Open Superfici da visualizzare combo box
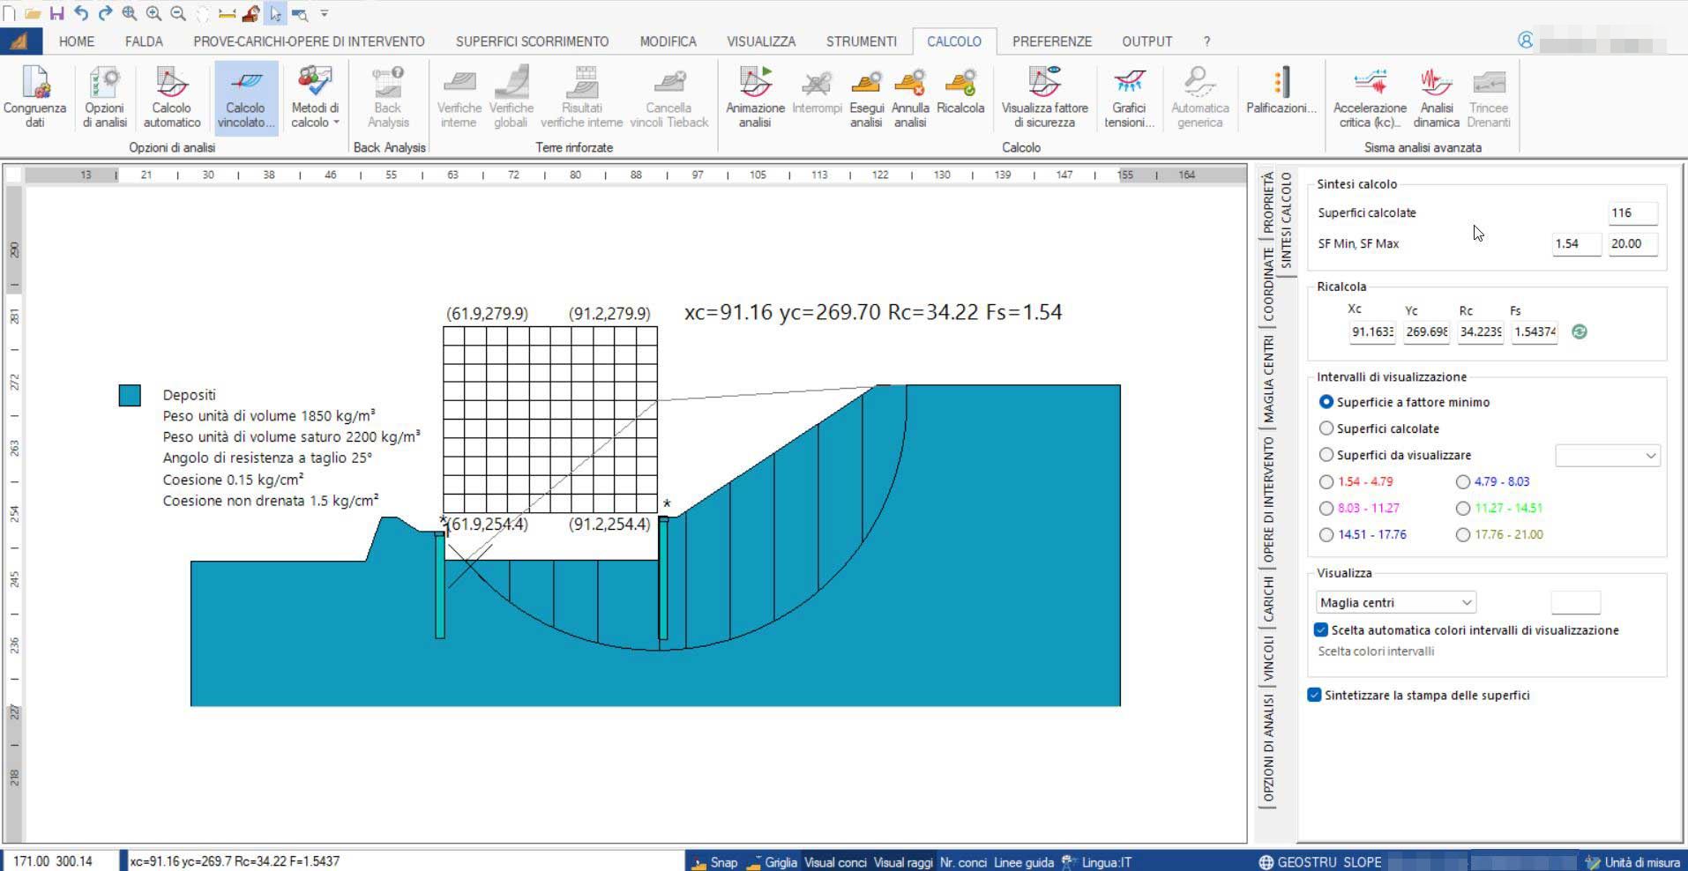Viewport: 1688px width, 871px height. [x=1649, y=456]
